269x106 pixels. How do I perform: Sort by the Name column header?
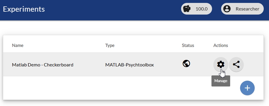click(x=18, y=45)
